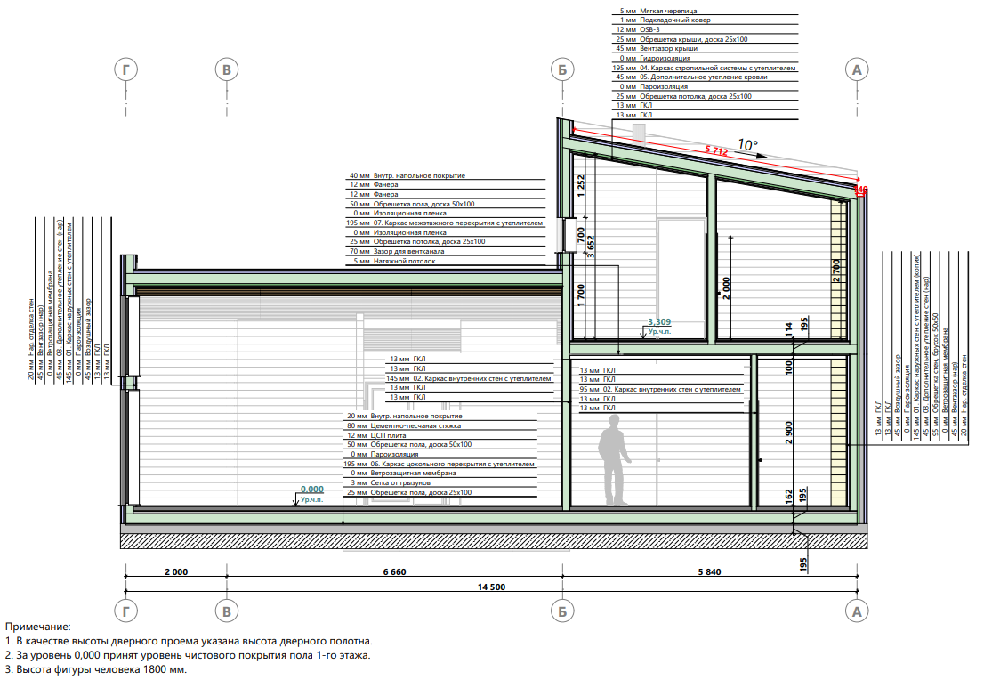Select the lower axis bubble labeled А
992x680 pixels.
(x=858, y=611)
